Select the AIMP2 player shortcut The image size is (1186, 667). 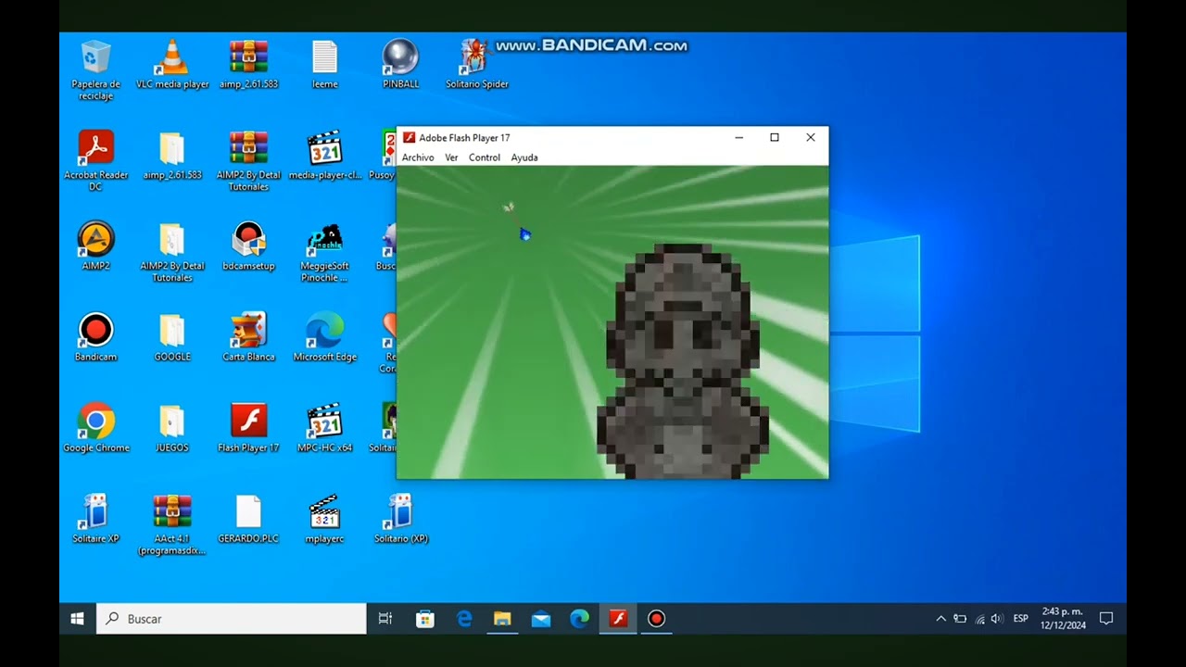coord(95,245)
